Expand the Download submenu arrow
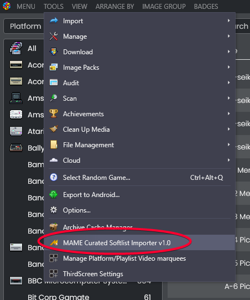This screenshot has width=250, height=300. pos(228,51)
